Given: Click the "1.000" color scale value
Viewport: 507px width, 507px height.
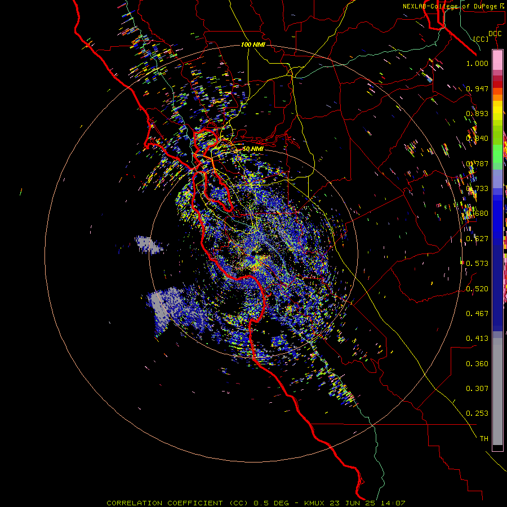Looking at the screenshot, I should click(x=477, y=63).
